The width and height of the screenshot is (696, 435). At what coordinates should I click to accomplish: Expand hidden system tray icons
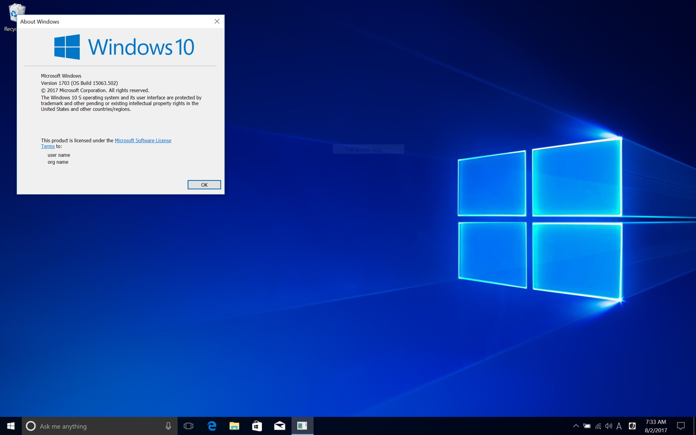coord(575,426)
